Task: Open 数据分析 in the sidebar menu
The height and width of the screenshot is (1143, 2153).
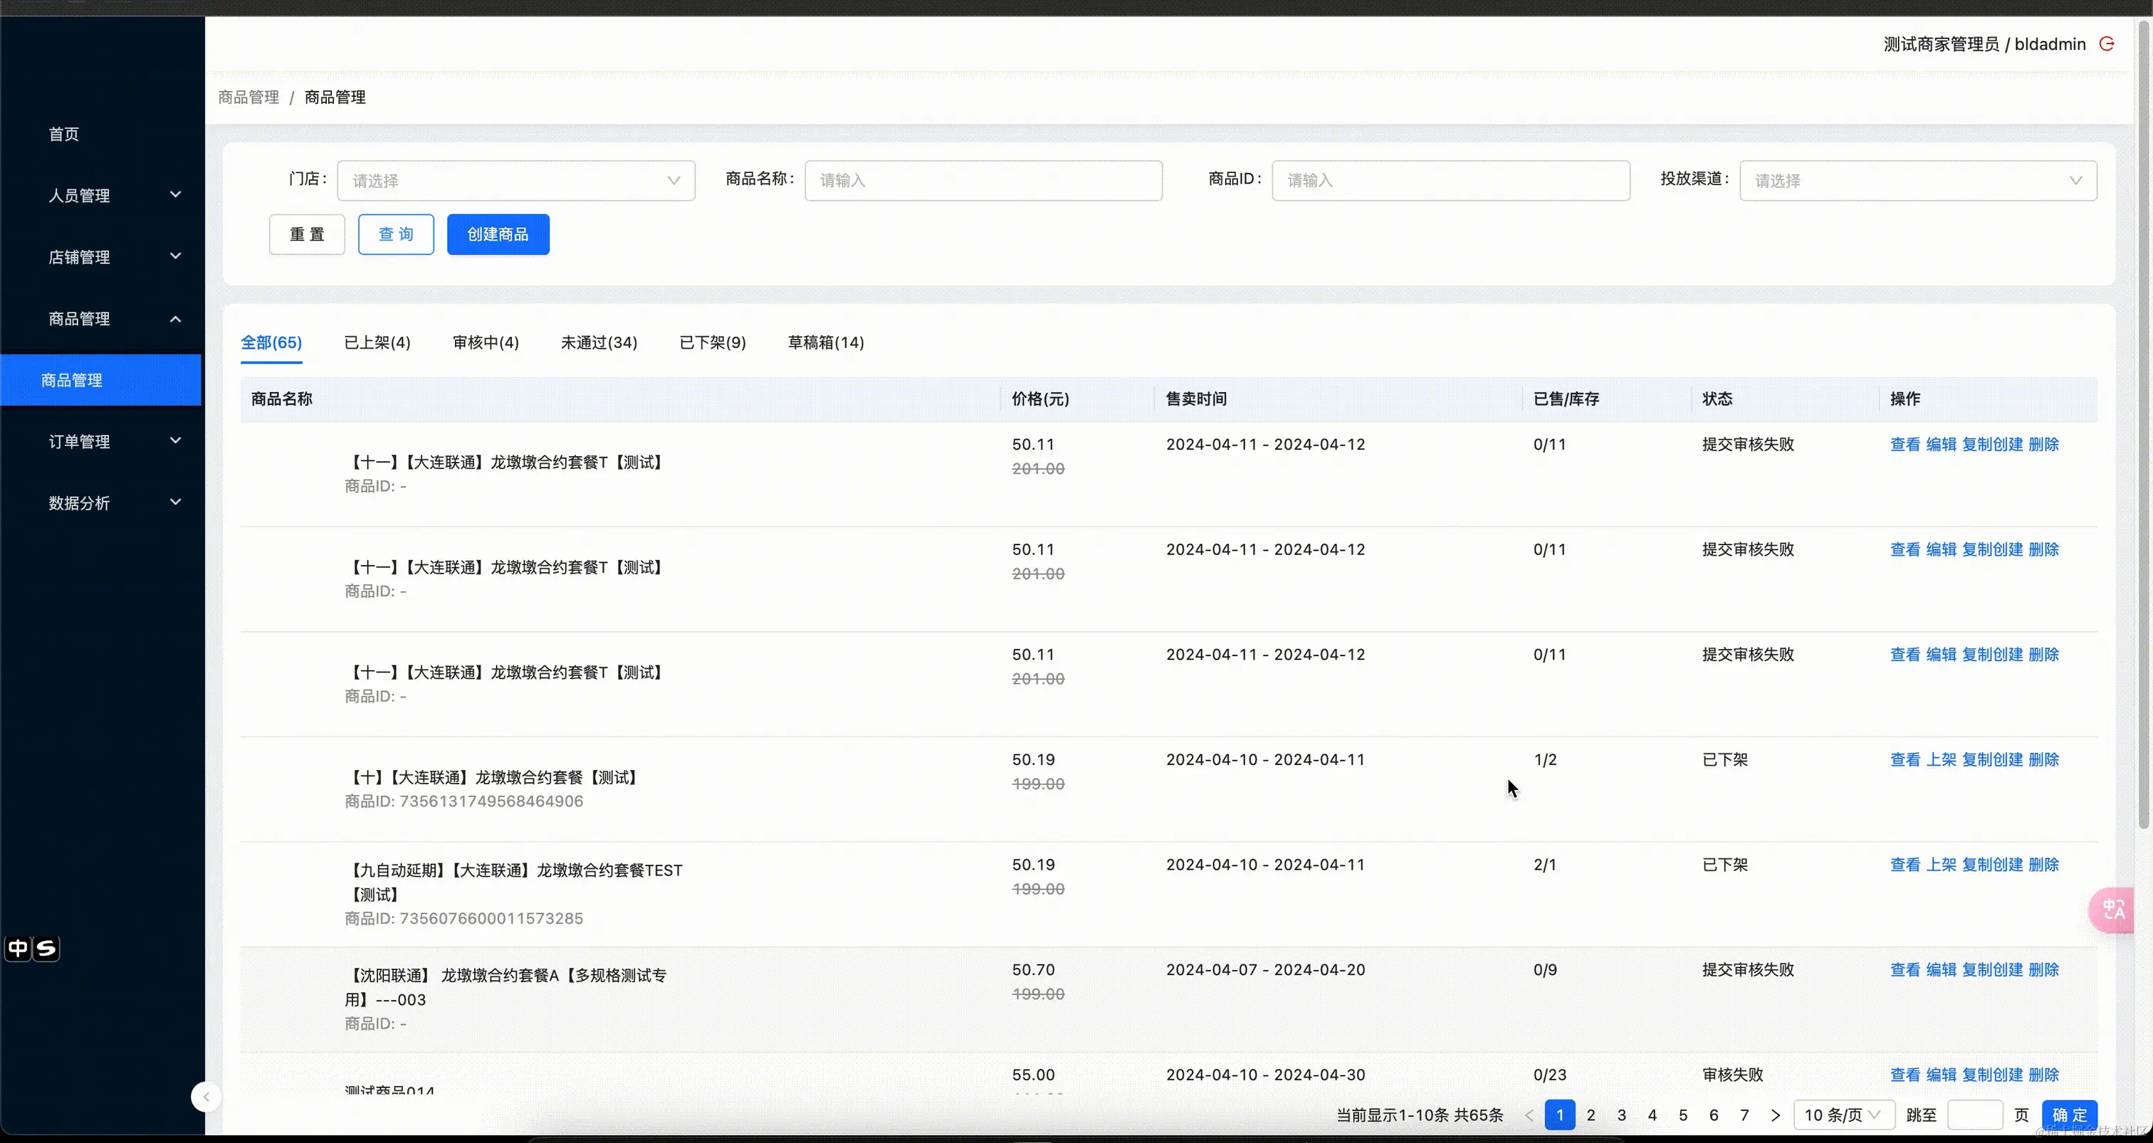Action: coord(81,503)
